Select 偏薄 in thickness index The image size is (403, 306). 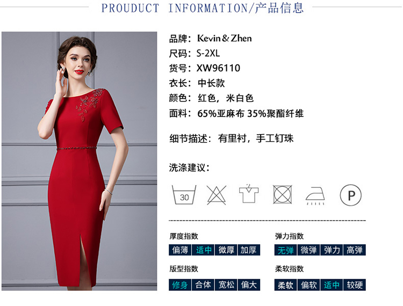coord(180,250)
